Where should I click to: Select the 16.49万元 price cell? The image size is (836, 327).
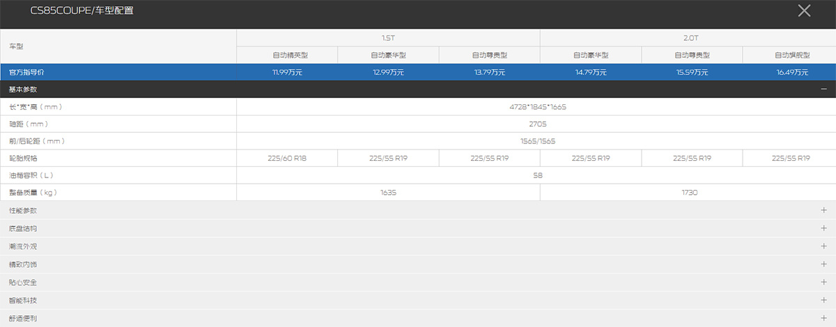789,72
